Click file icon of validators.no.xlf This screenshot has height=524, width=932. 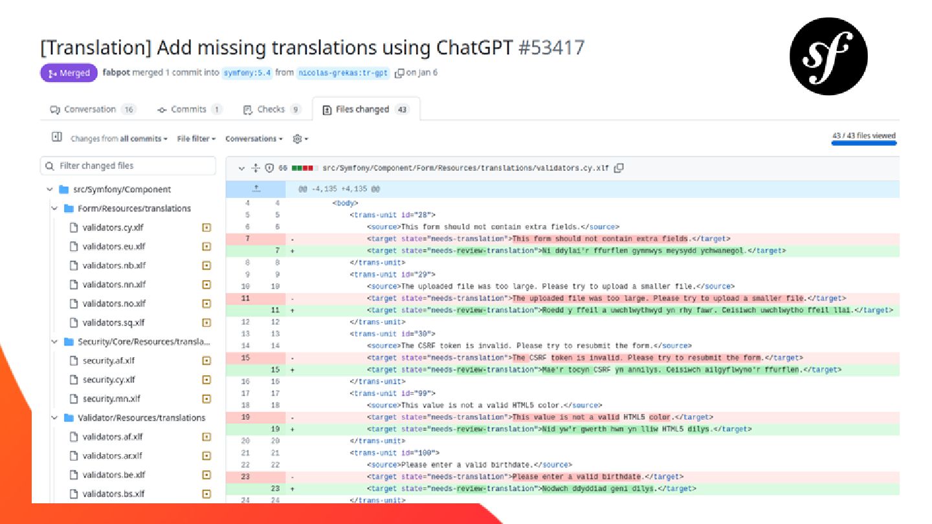click(x=74, y=303)
